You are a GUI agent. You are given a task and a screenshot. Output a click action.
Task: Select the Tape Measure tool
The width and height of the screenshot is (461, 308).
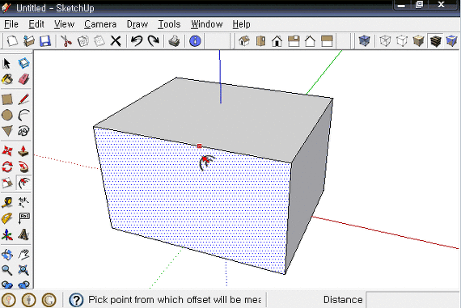click(7, 203)
